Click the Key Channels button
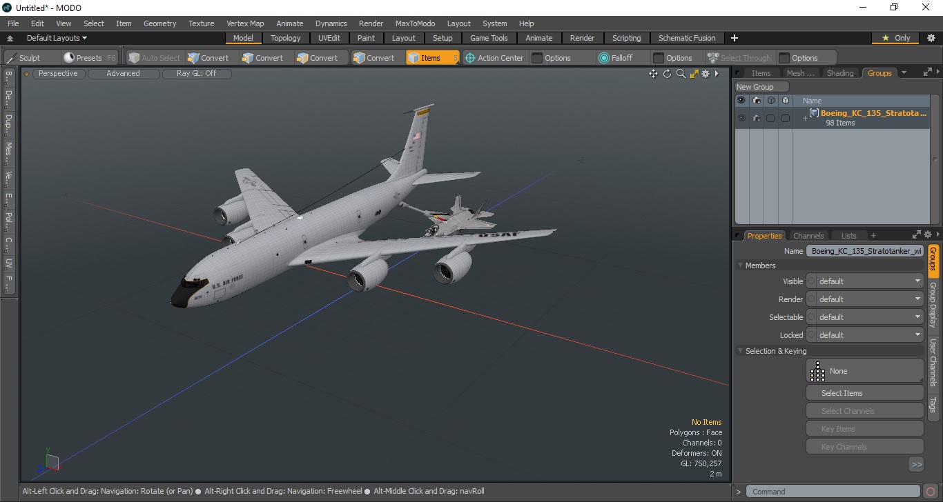943x502 pixels. [x=865, y=447]
